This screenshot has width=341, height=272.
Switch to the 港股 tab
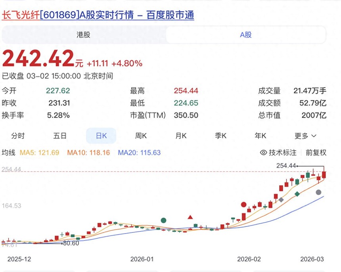[83, 35]
